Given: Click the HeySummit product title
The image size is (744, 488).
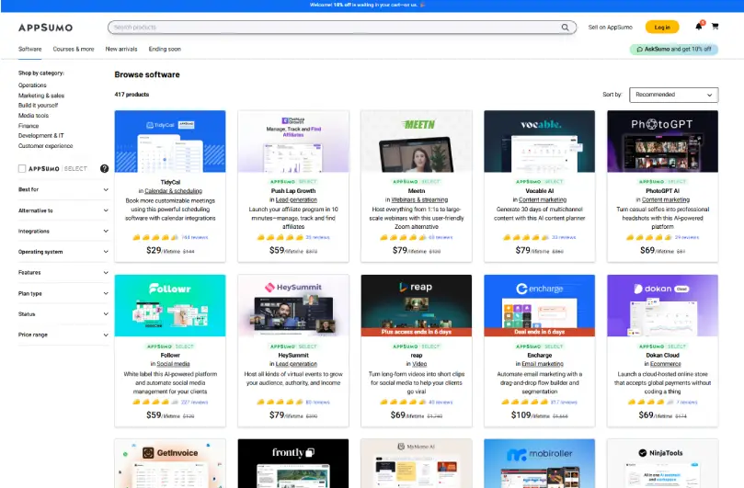Looking at the screenshot, I should (x=293, y=356).
